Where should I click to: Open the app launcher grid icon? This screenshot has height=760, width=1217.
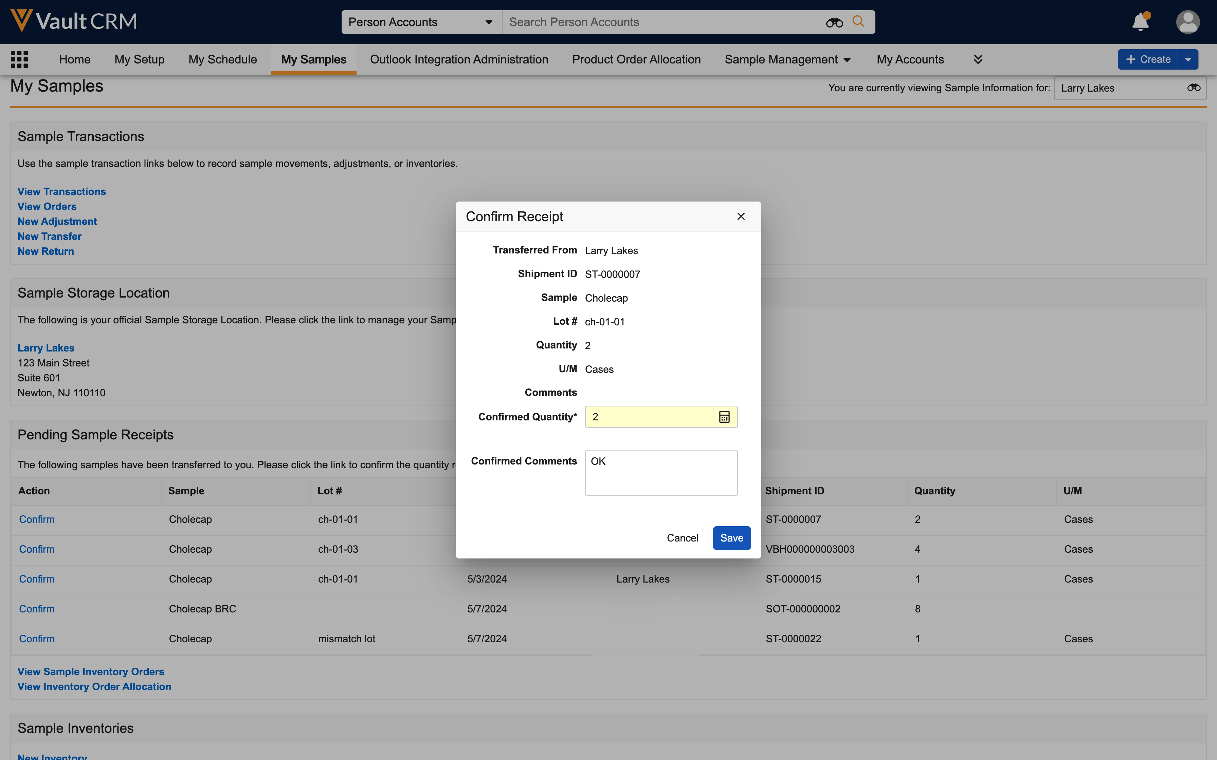click(19, 59)
